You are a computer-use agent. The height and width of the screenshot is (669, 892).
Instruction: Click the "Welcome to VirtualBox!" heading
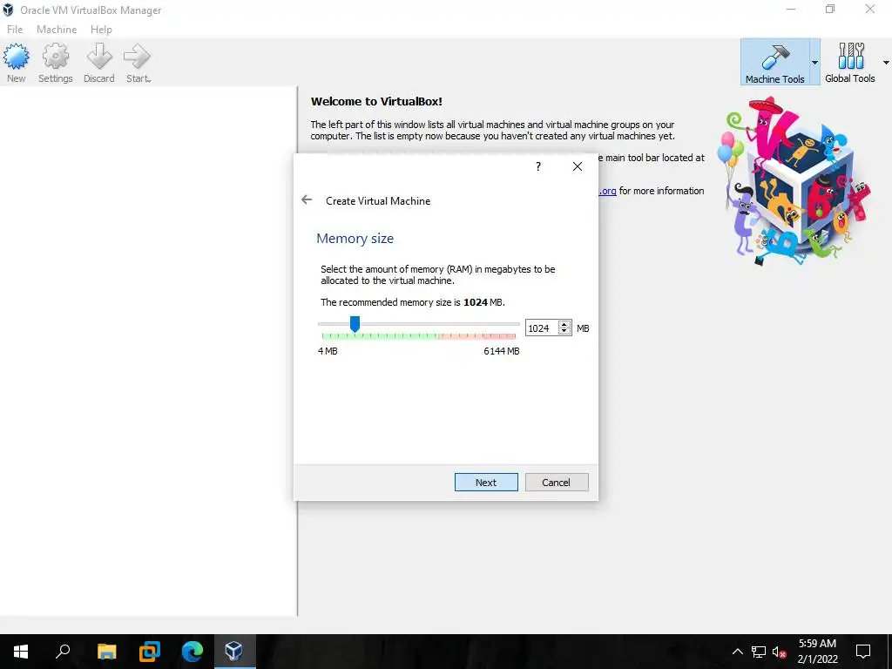click(x=376, y=101)
